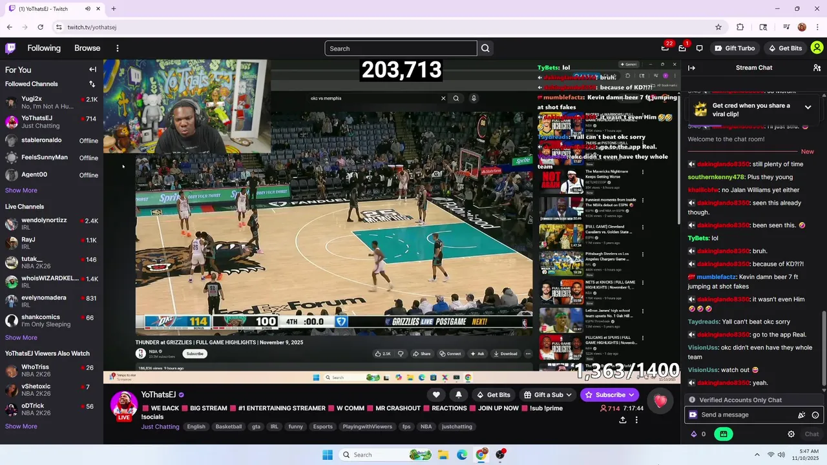Open the user profile avatar menu
This screenshot has height=465, width=827.
click(817, 48)
